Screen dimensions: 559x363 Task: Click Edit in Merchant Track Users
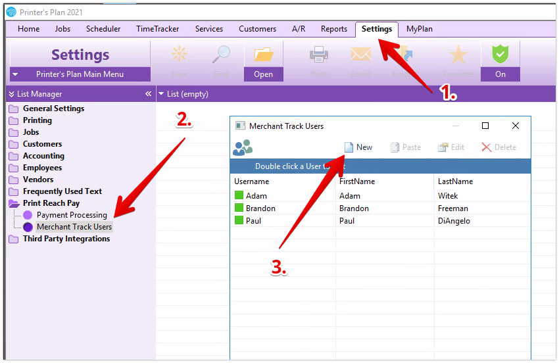click(x=451, y=147)
